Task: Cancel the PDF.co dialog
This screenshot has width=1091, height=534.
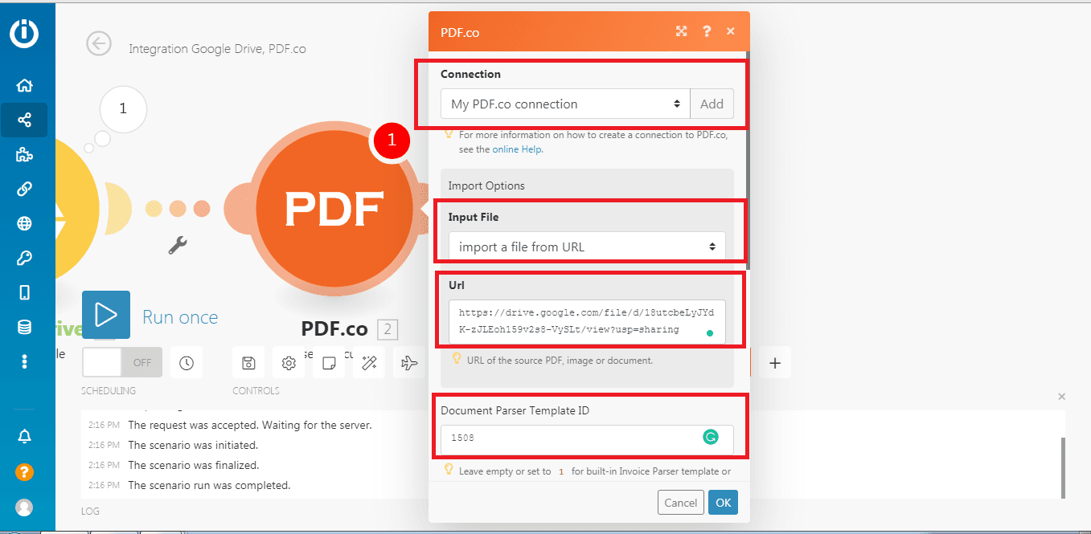Action: [680, 503]
